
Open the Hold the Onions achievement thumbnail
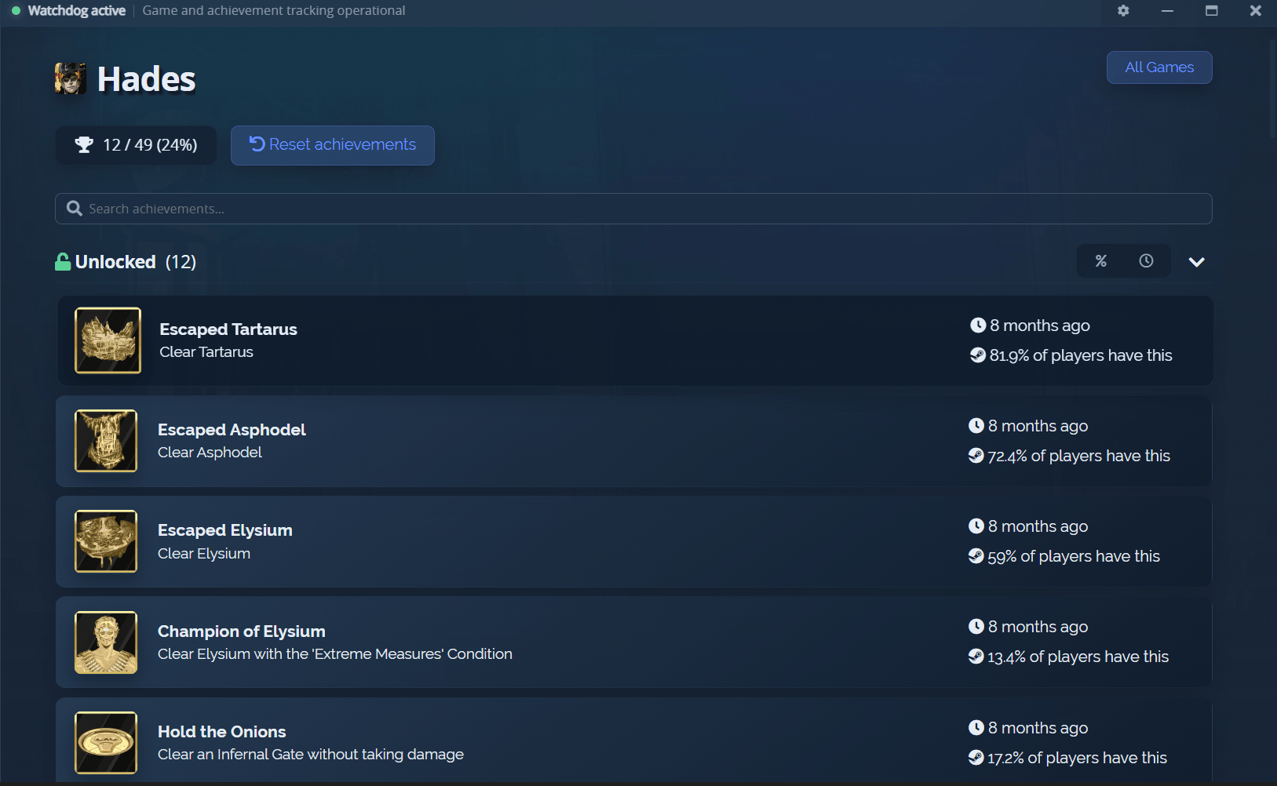pos(106,743)
